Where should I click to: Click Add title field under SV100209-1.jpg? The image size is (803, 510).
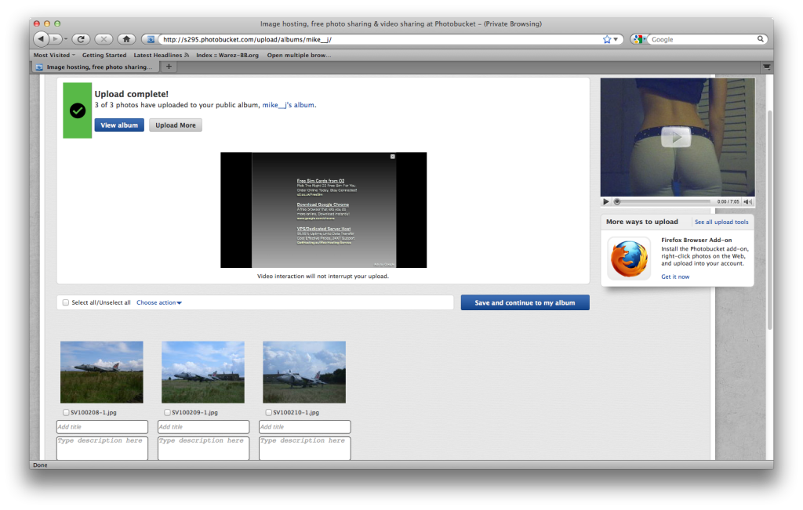(203, 427)
